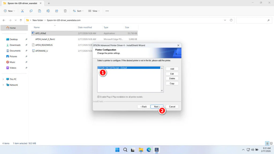
Task: Open the See more ellipsis in the toolbar
Action: 107,11
